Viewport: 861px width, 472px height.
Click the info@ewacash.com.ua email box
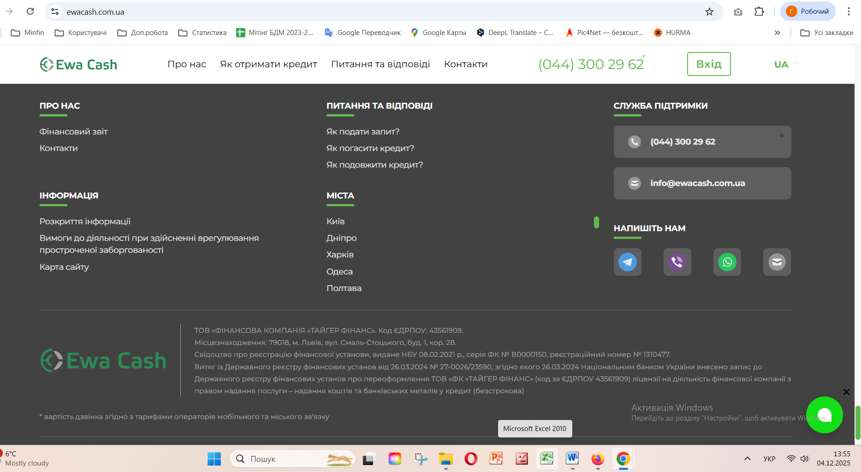(x=702, y=183)
